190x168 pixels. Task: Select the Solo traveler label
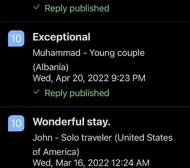point(86,138)
